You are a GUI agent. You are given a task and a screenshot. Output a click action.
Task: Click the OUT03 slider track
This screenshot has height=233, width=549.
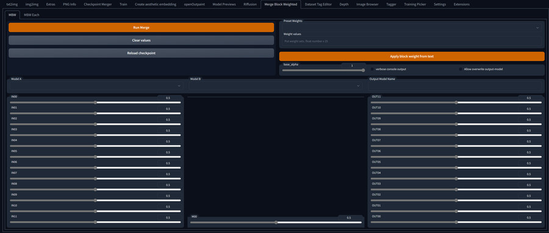point(456,189)
